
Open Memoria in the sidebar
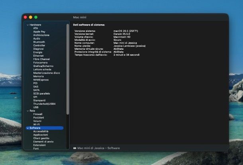38,76
